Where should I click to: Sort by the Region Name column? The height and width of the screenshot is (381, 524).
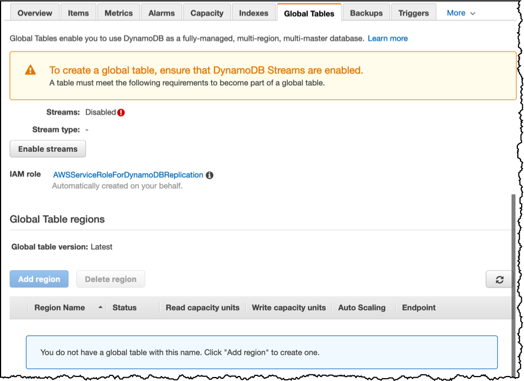pos(59,308)
